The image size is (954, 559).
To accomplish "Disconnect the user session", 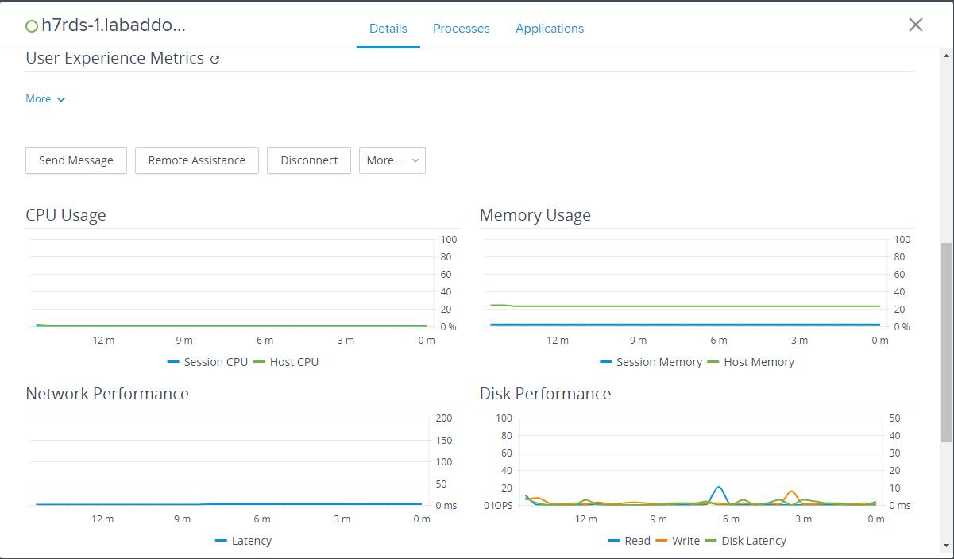I will [309, 160].
